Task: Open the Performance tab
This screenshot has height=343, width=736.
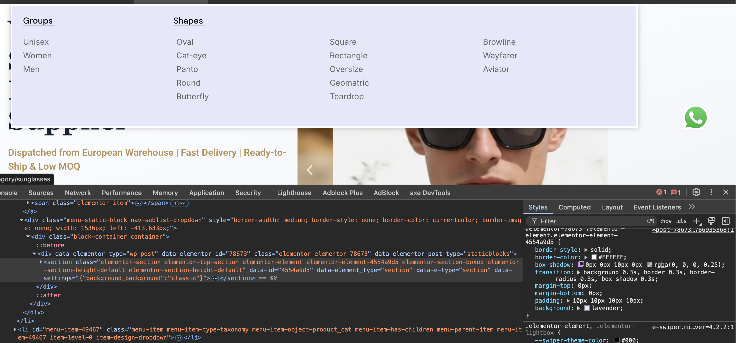Action: (122, 193)
